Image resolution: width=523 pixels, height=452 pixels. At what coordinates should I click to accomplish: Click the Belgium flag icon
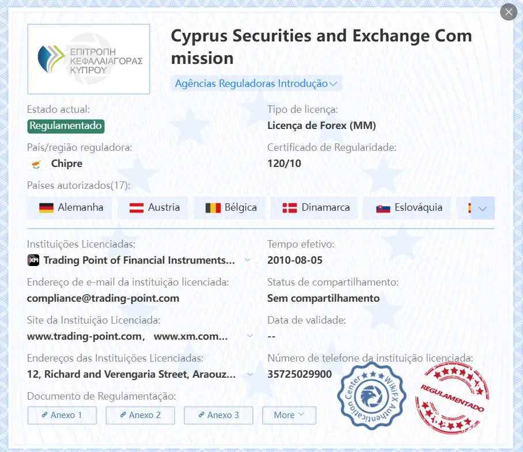tap(213, 208)
